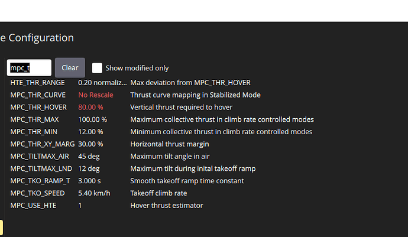Image resolution: width=408 pixels, height=237 pixels.
Task: Change the 100.00 % maximum thrust value
Action: pyautogui.click(x=92, y=119)
